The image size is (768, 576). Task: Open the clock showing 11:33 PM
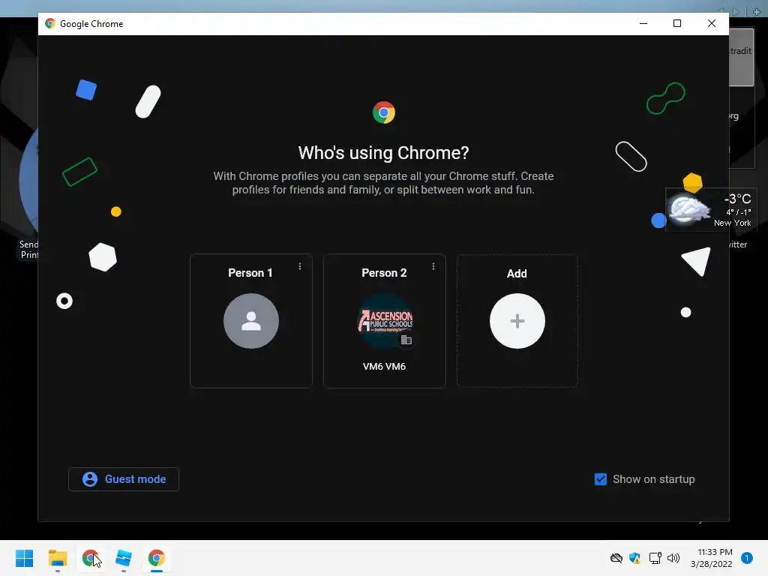point(712,558)
